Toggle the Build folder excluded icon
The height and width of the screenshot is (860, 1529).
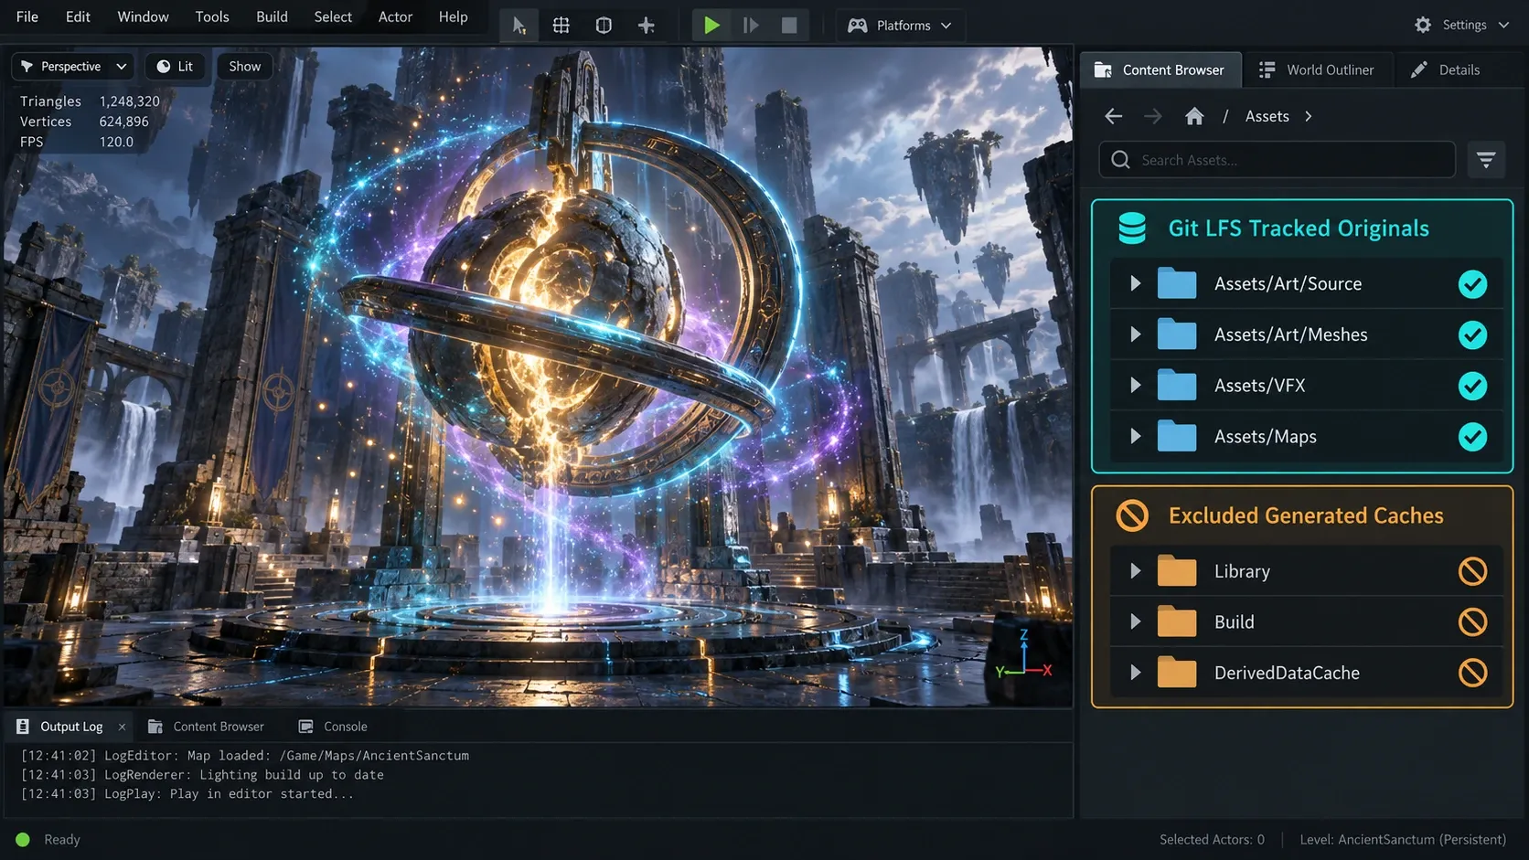pos(1472,622)
